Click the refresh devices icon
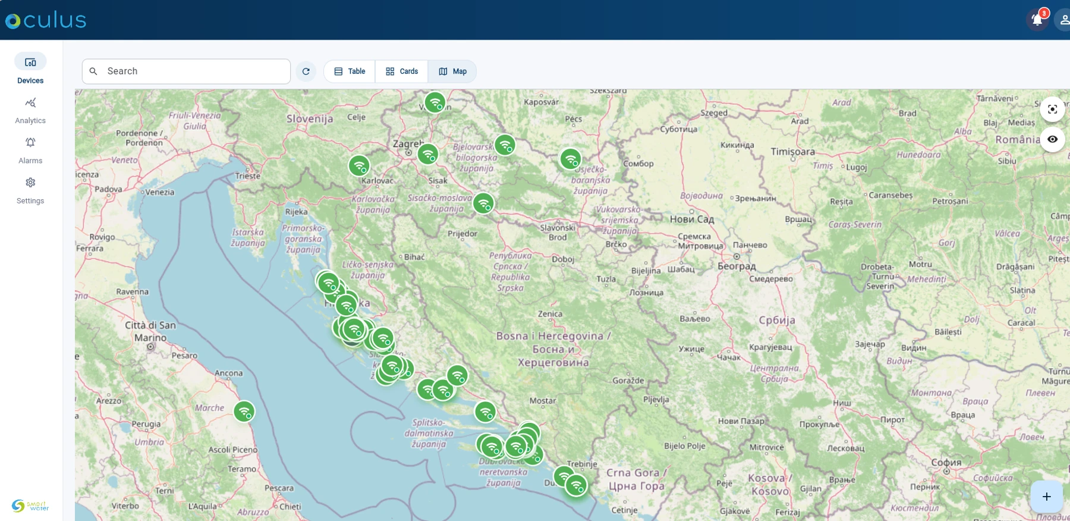The image size is (1070, 521). tap(306, 71)
